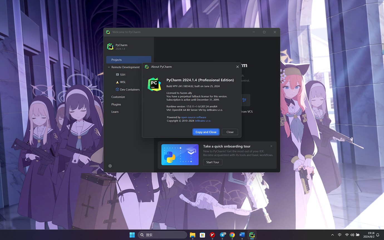Go to the Customize tab

118,97
